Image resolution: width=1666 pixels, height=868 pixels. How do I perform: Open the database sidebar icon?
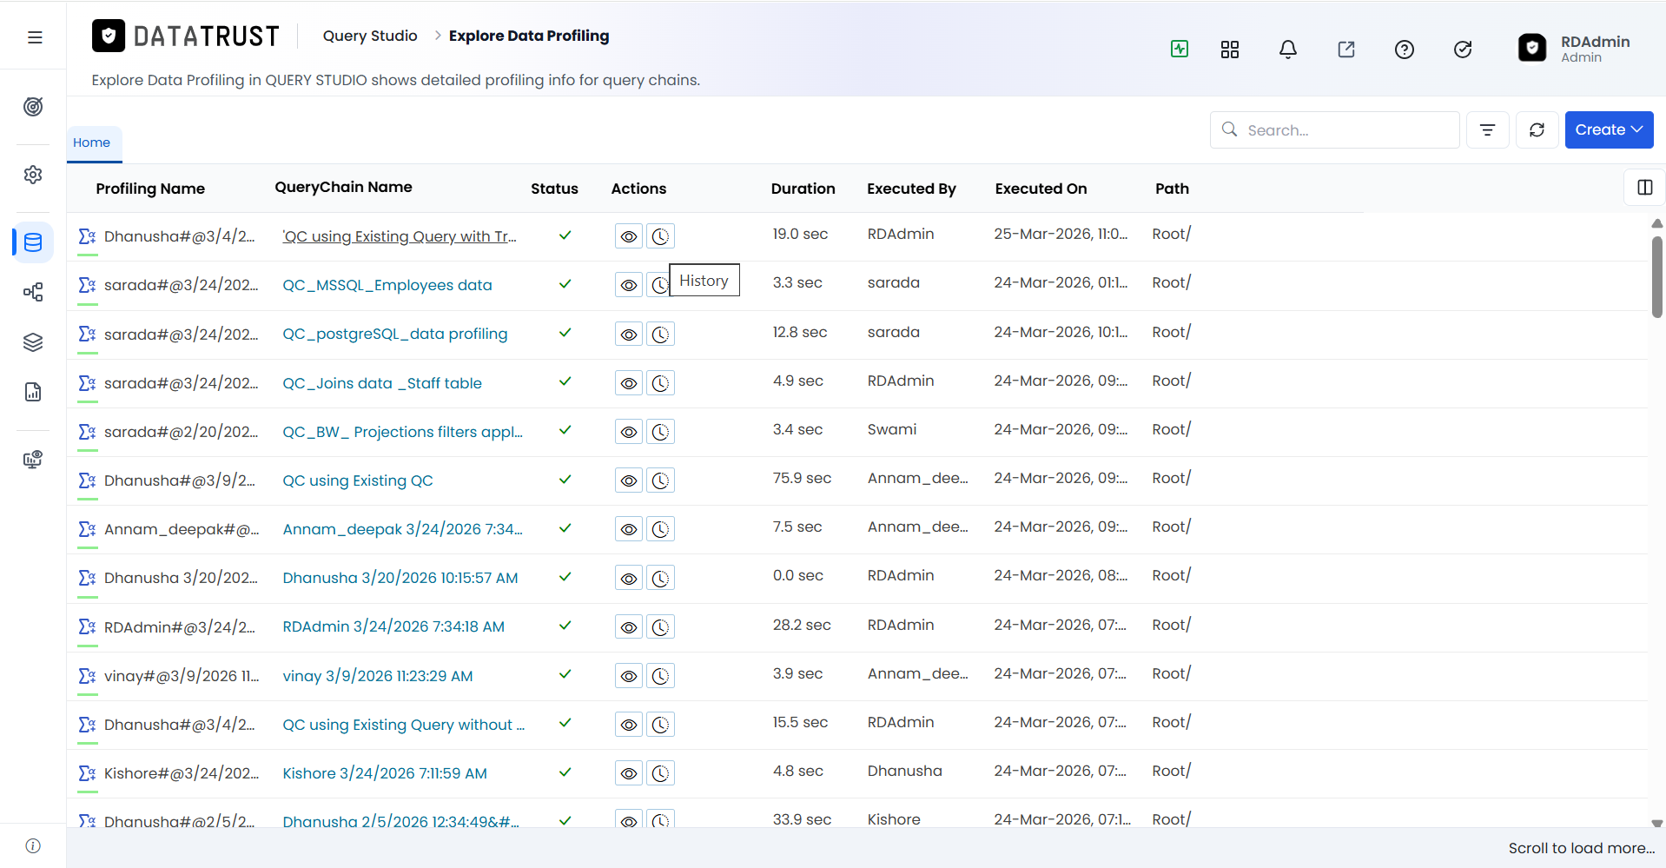[33, 242]
